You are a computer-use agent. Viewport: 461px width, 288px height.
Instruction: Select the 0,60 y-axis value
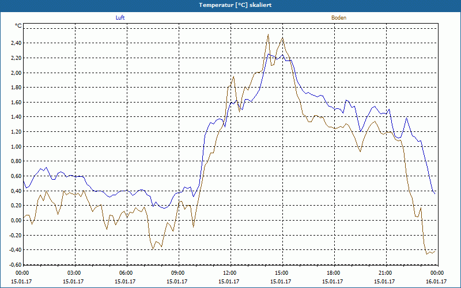[x=17, y=176]
